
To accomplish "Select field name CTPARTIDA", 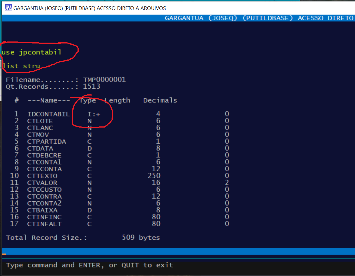I will click(x=47, y=142).
